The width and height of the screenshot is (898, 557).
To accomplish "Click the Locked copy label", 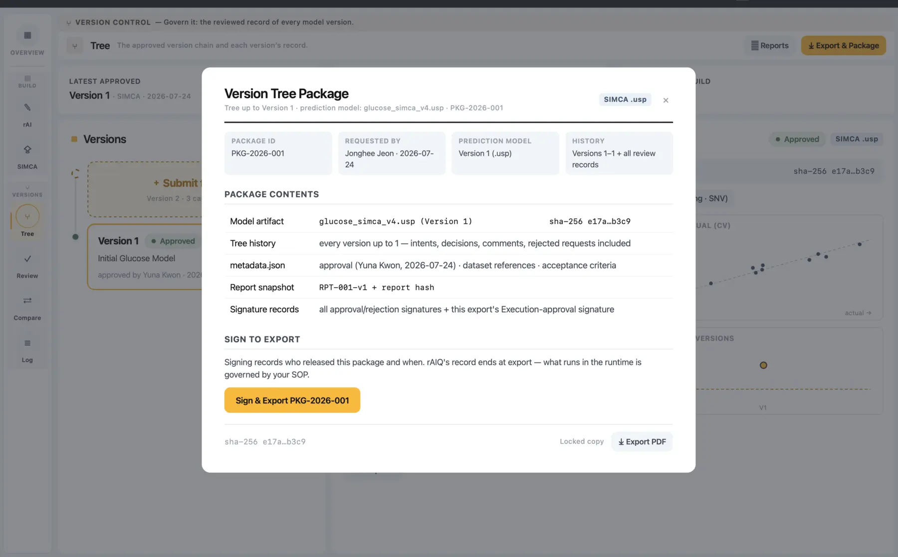I will [x=581, y=441].
